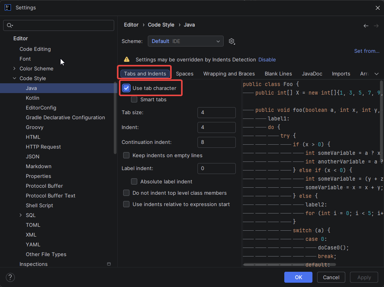Switch to the Wrapping and Braces tab
Viewport: 384px width, 287px height.
229,74
